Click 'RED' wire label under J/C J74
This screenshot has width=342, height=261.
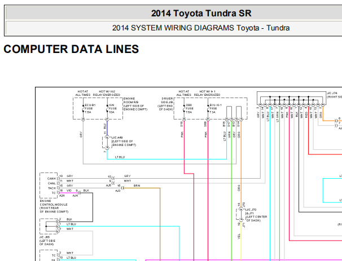point(306,115)
